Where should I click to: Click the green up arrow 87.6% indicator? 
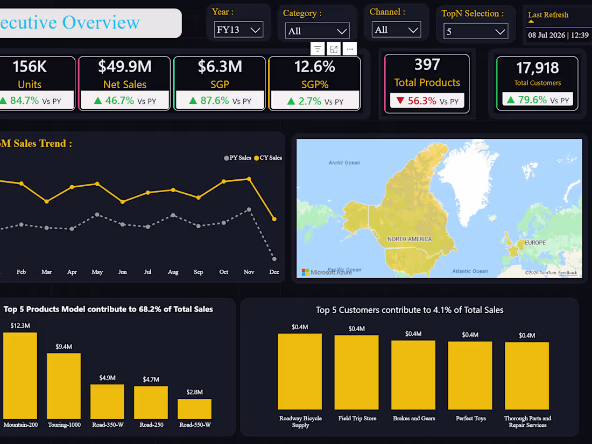click(193, 101)
